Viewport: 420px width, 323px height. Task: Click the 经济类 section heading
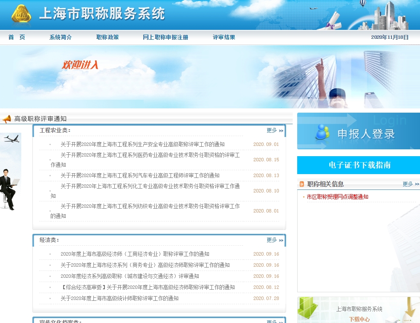pos(49,240)
